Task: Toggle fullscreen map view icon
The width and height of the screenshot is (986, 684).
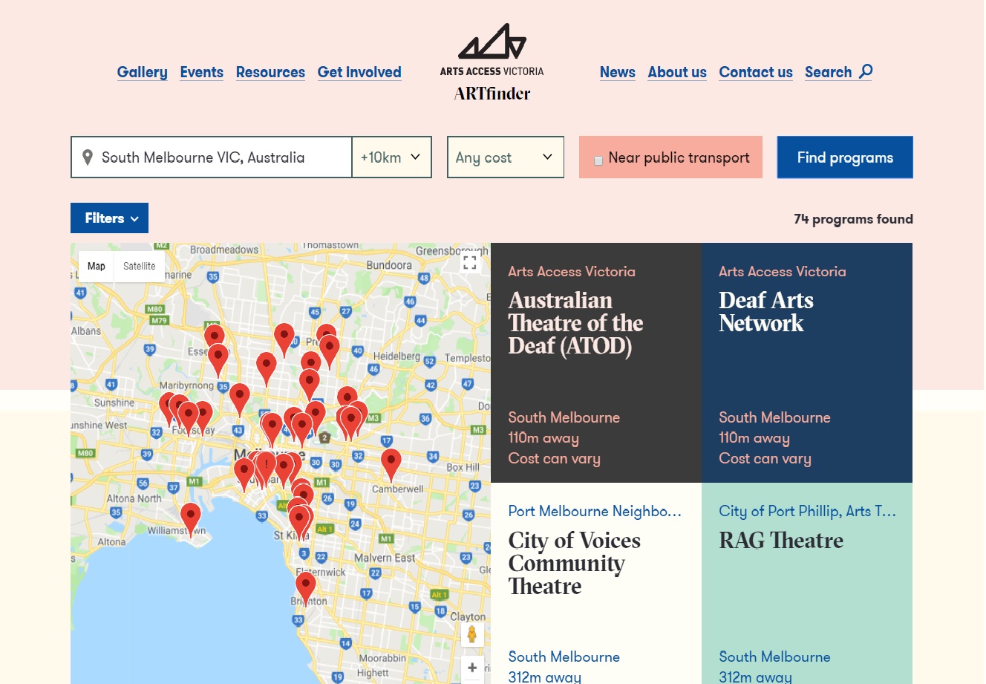Action: pos(469,262)
